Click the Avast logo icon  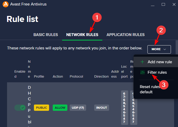5,4
